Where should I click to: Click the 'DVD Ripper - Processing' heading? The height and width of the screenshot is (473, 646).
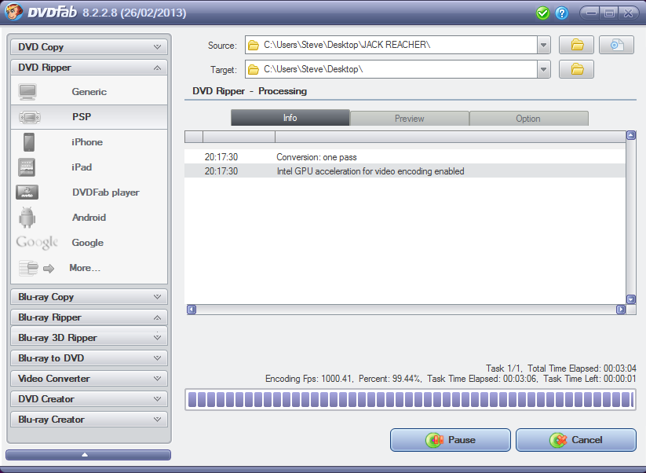[x=250, y=91]
